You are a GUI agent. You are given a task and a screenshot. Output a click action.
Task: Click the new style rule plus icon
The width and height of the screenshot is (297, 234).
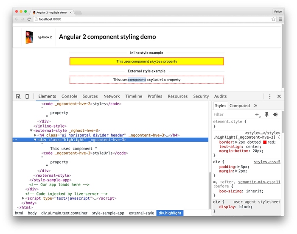coord(257,114)
